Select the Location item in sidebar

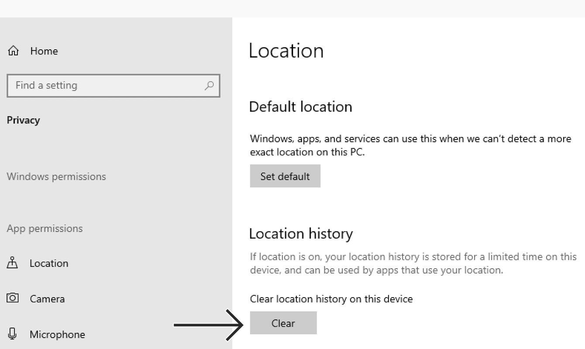49,263
